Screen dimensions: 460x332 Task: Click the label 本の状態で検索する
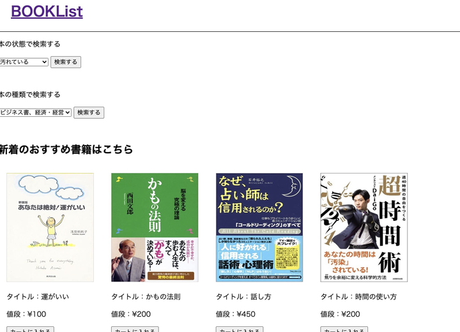[x=30, y=44]
